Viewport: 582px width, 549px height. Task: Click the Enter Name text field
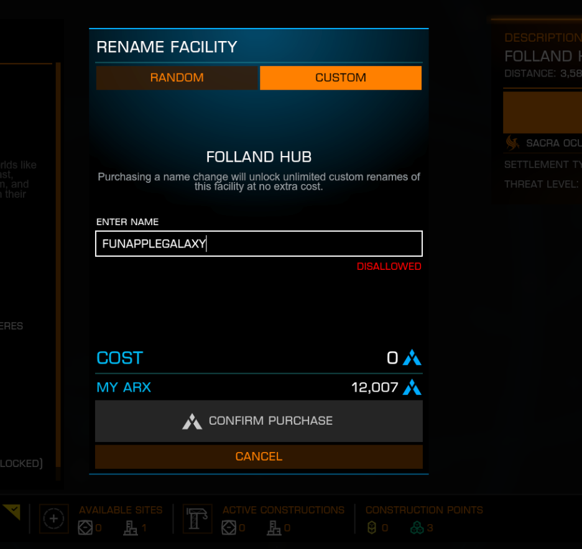[259, 244]
